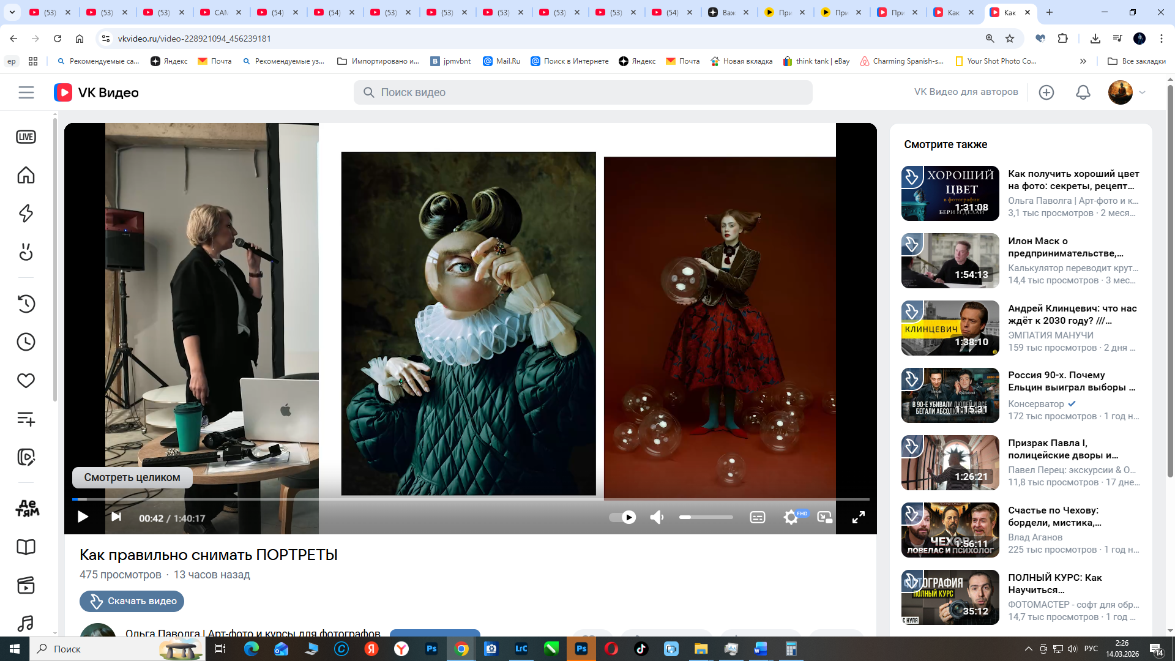
Task: Expand hidden bookmarks chevron in bookmarks bar
Action: pos(1083,61)
